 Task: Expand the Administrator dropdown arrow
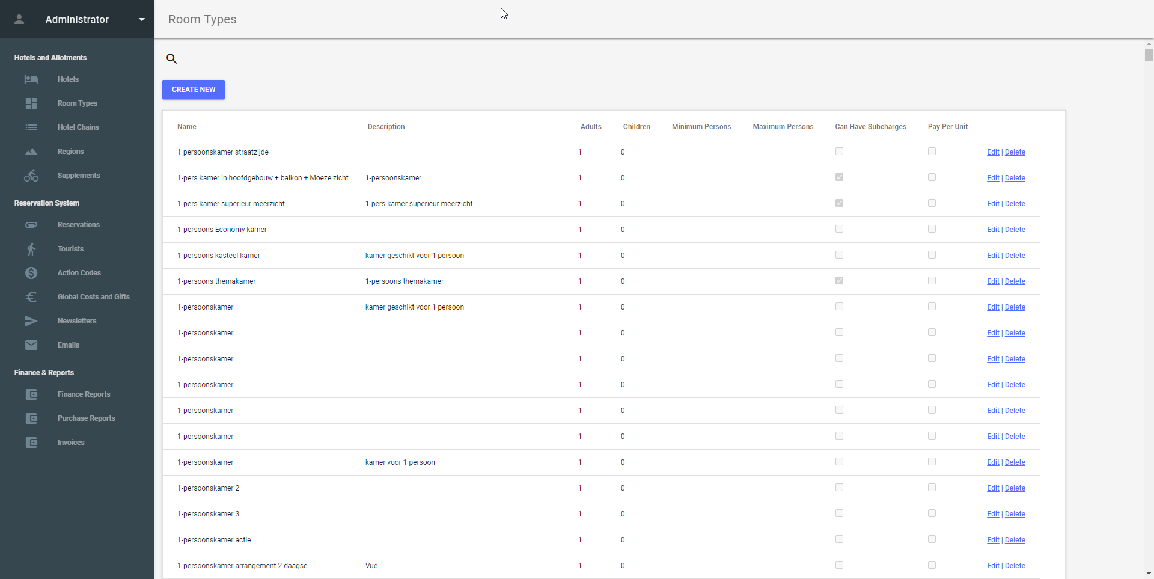[x=142, y=19]
